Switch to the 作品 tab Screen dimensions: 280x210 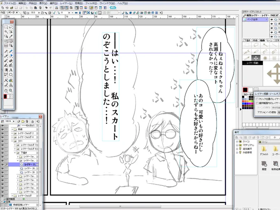(x=3, y=12)
